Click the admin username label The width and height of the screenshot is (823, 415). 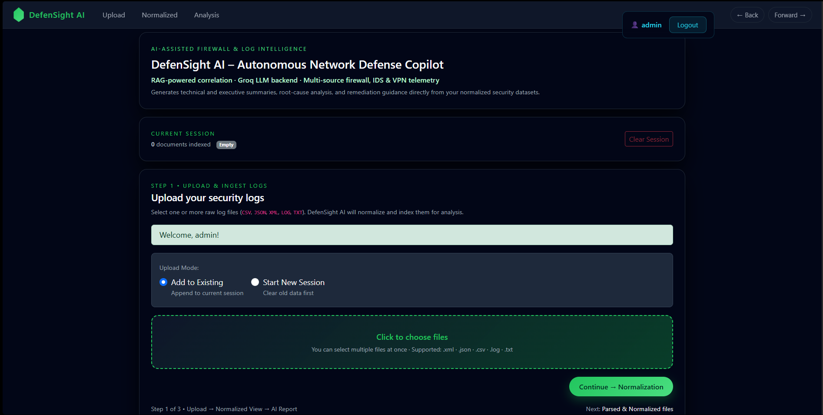click(x=651, y=25)
